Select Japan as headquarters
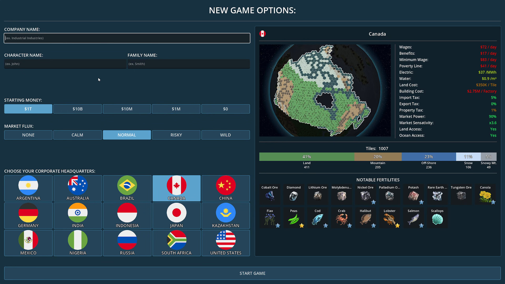The image size is (505, 284). [176, 215]
